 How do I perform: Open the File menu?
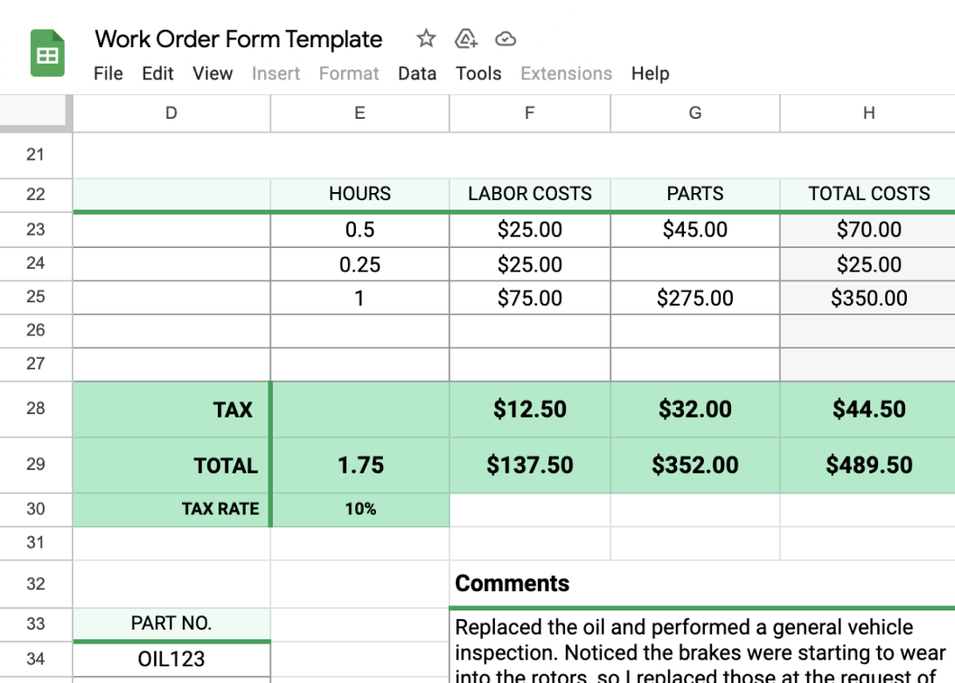108,73
